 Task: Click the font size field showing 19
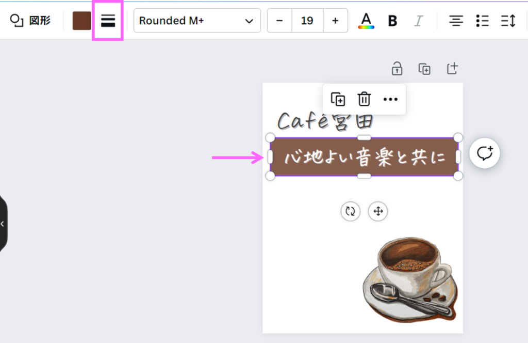coord(307,21)
